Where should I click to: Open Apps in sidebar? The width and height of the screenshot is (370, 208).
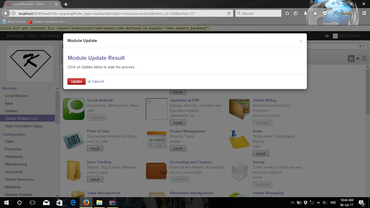[9, 103]
